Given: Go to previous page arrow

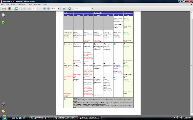Looking at the screenshot, I should 24,9.
